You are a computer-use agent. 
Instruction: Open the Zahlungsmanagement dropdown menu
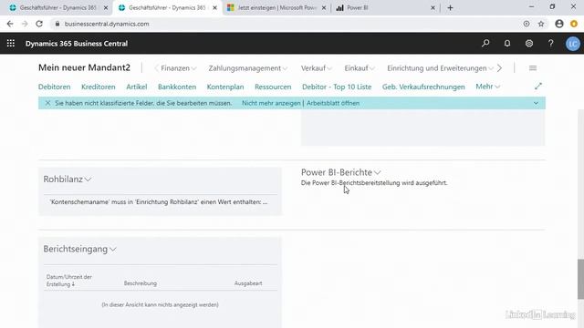[248, 68]
